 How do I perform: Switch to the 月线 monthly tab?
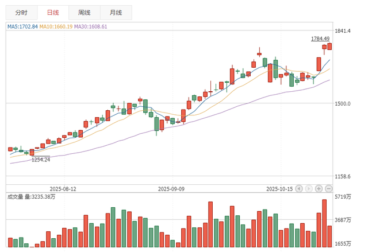(x=115, y=12)
